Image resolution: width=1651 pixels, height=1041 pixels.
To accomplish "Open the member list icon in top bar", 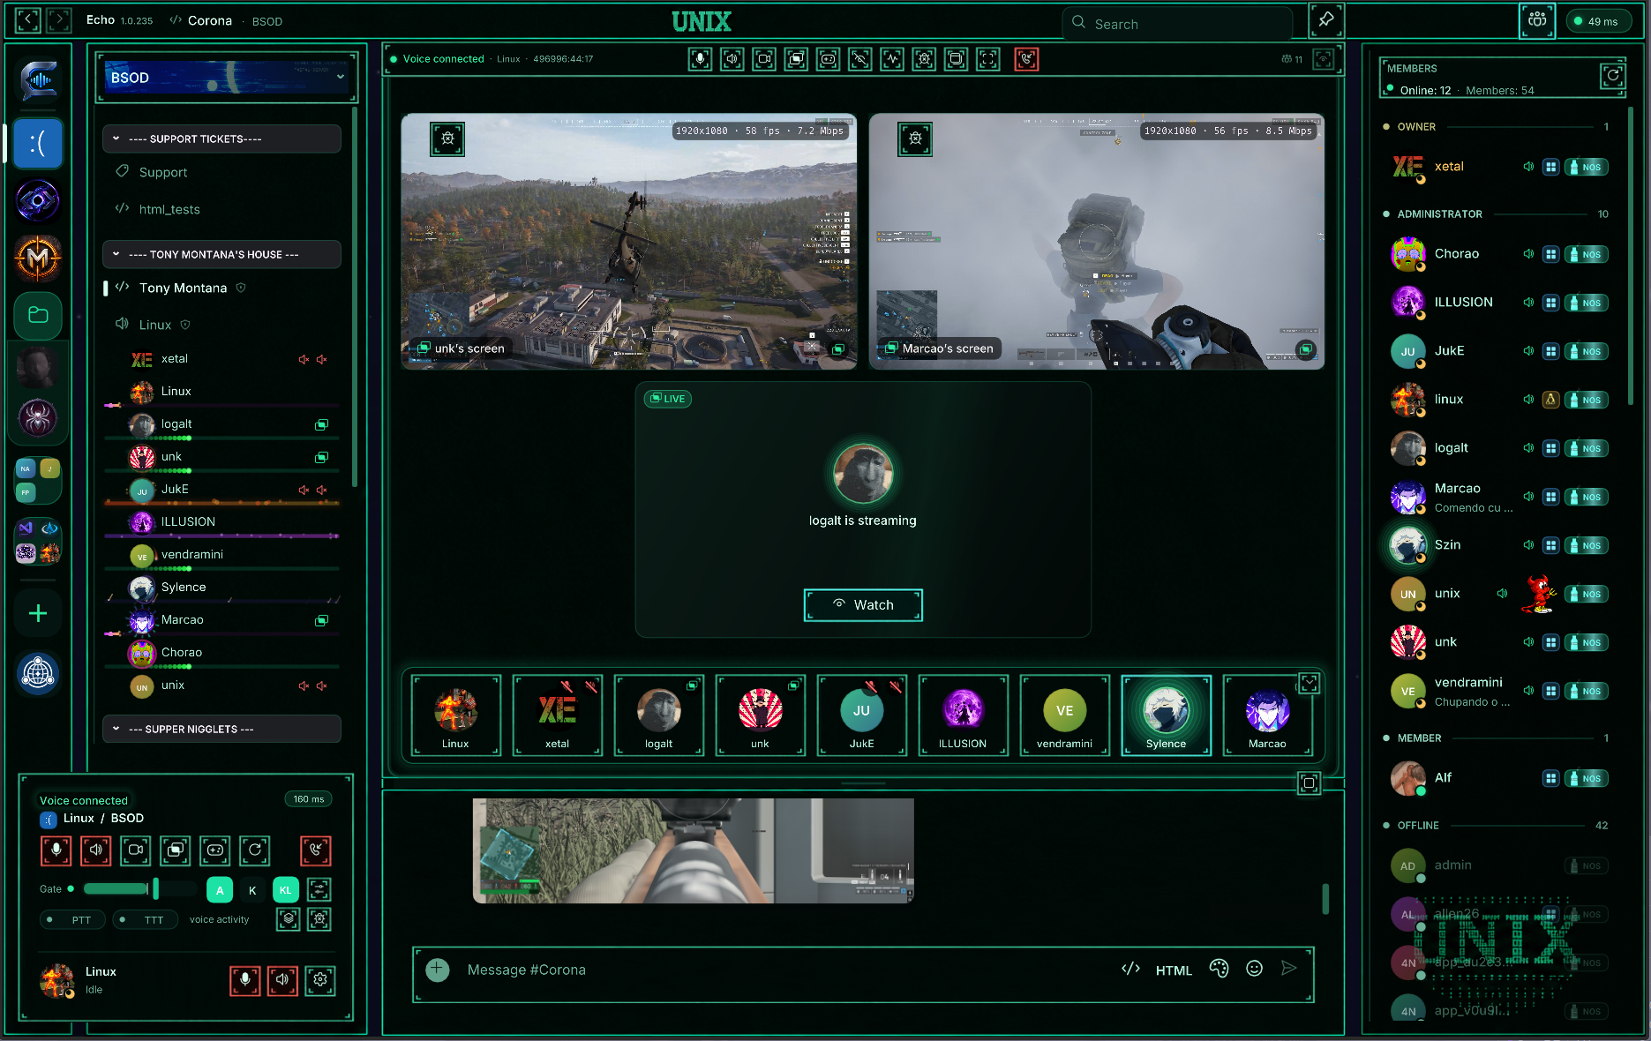I will pos(1537,20).
